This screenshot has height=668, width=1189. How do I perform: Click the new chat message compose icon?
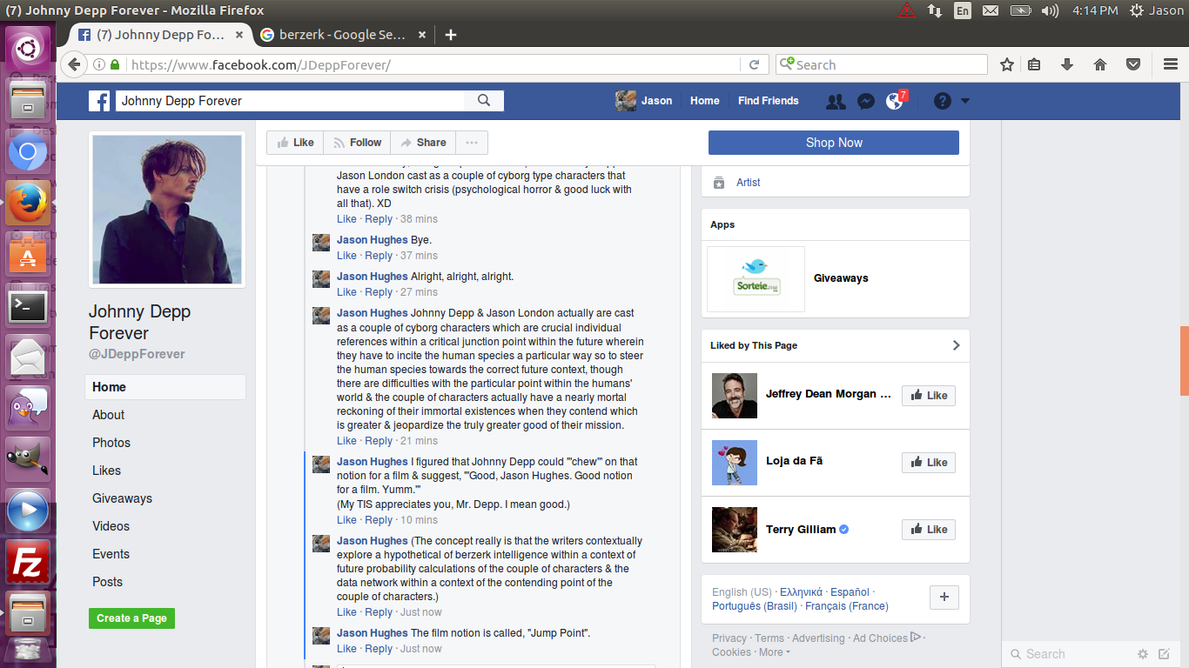click(x=1165, y=654)
